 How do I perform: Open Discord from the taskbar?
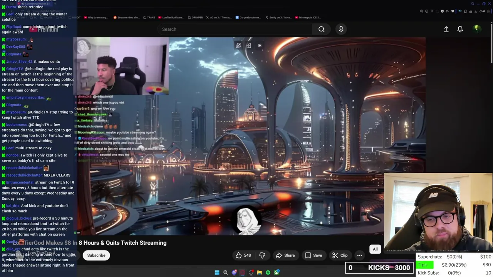click(x=234, y=272)
